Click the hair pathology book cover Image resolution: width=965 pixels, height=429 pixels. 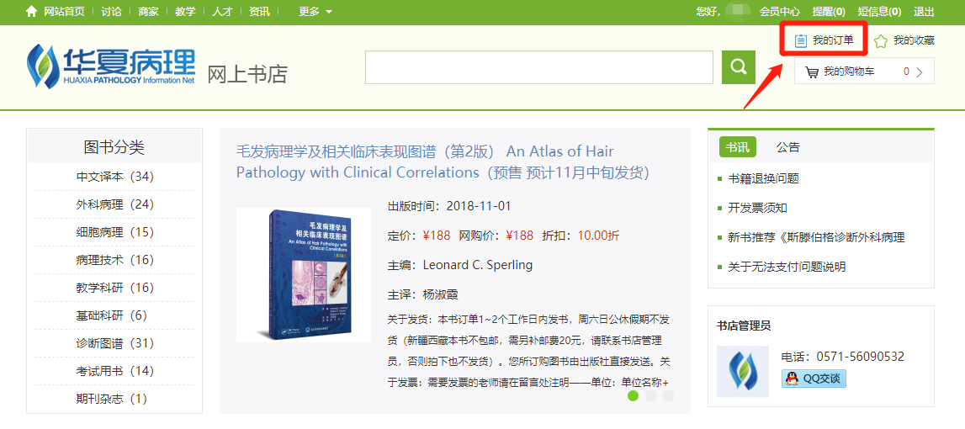point(304,274)
